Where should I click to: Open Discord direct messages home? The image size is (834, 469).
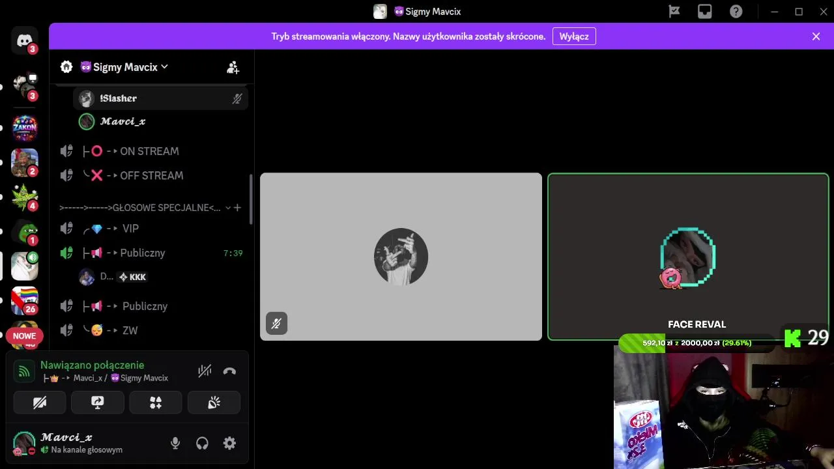click(25, 40)
